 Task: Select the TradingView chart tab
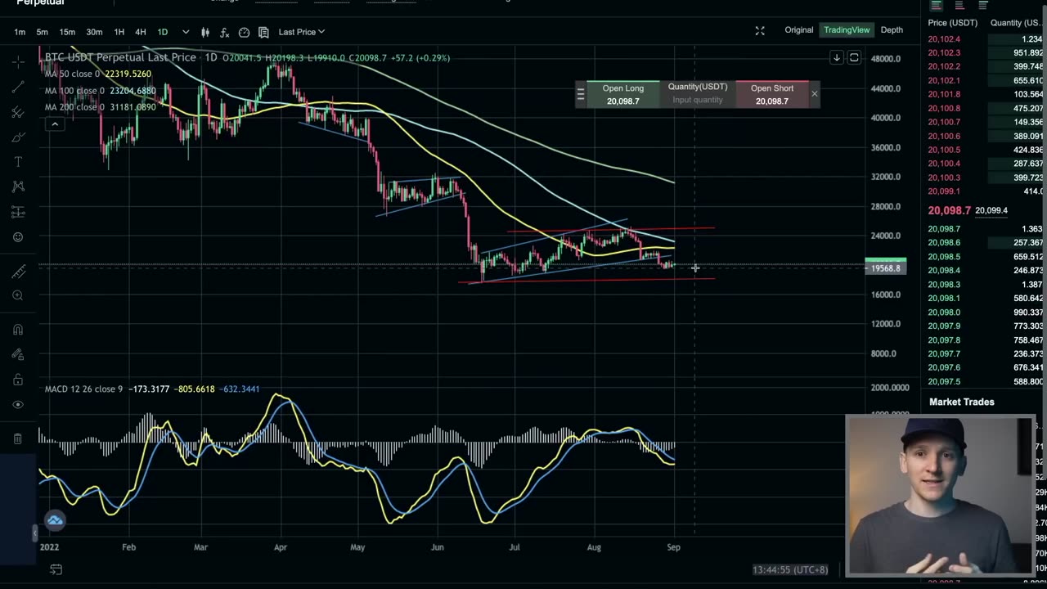point(847,30)
